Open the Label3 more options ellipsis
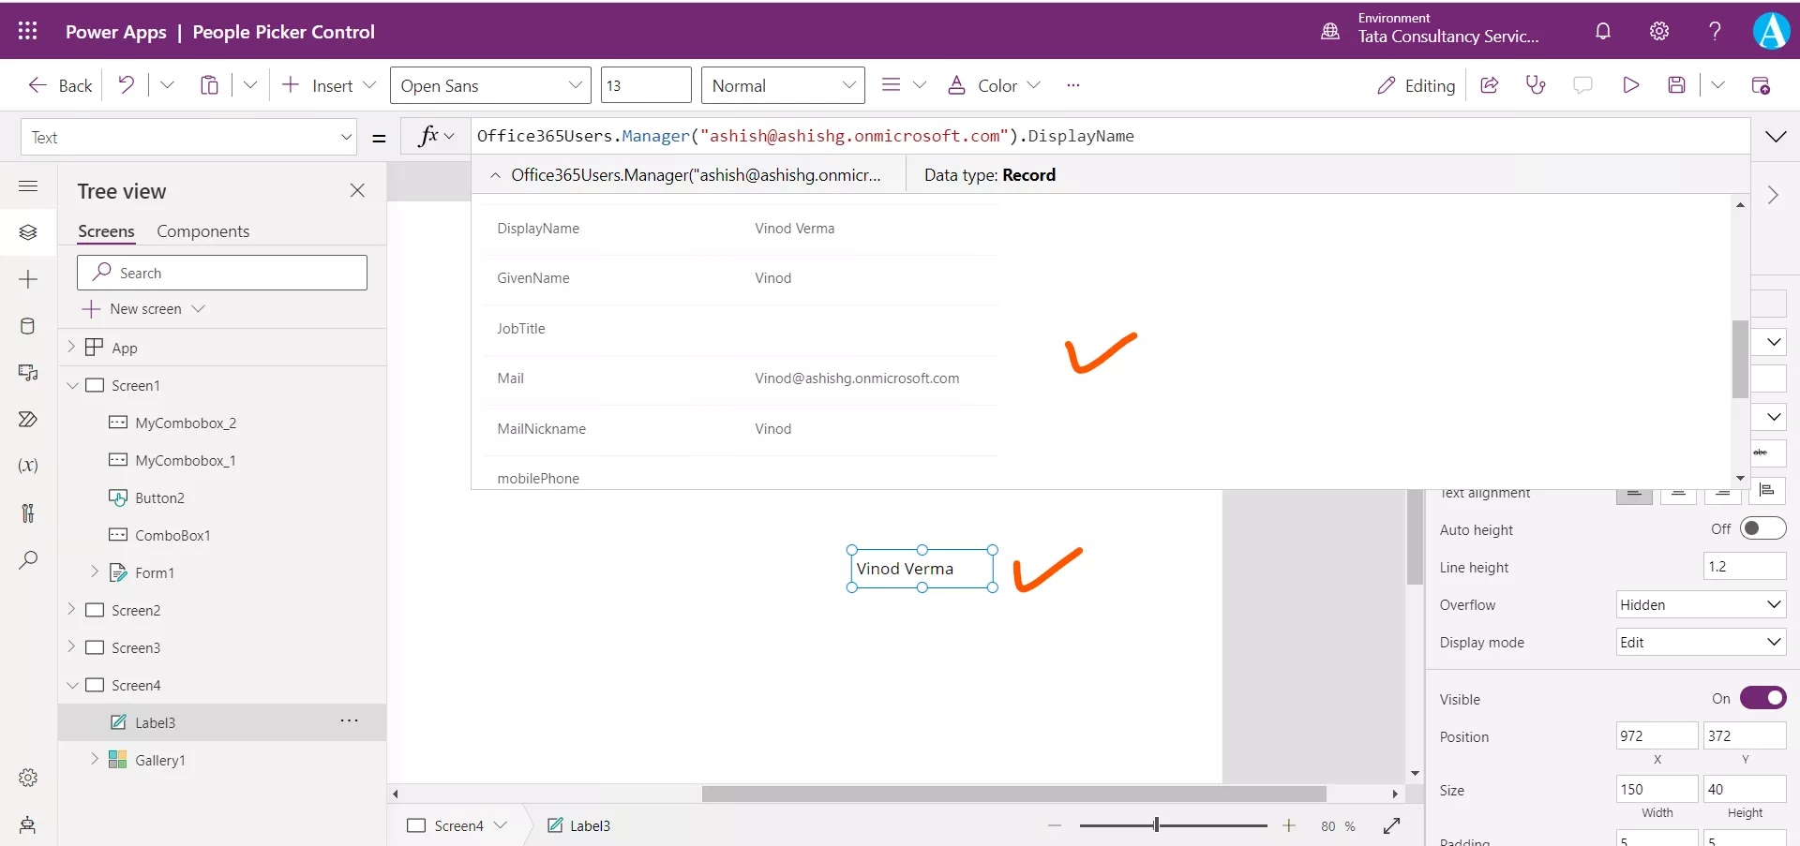The width and height of the screenshot is (1800, 846). click(x=350, y=720)
